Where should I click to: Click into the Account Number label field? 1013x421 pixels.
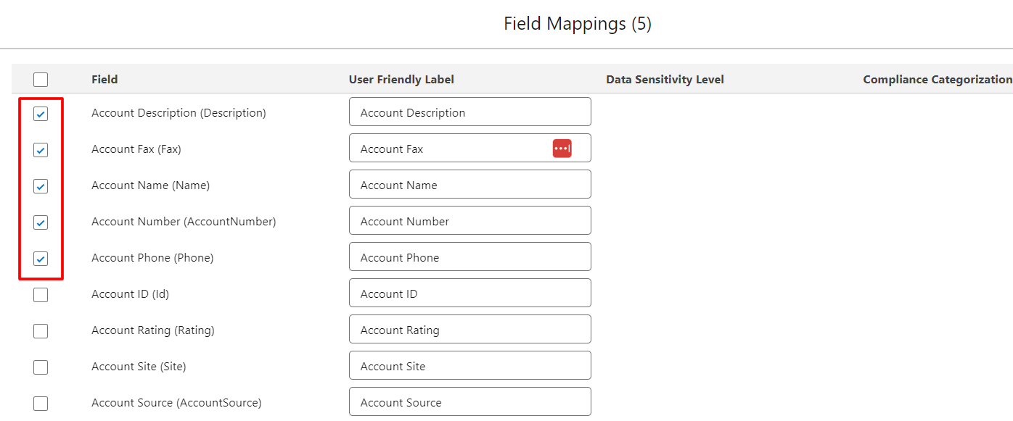pyautogui.click(x=469, y=221)
